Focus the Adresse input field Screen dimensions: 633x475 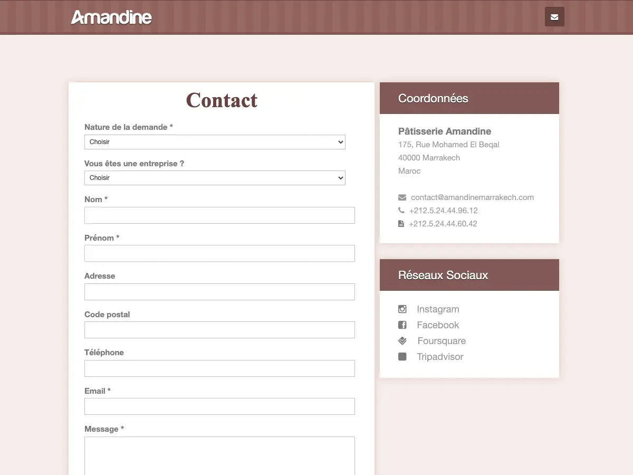(x=219, y=292)
